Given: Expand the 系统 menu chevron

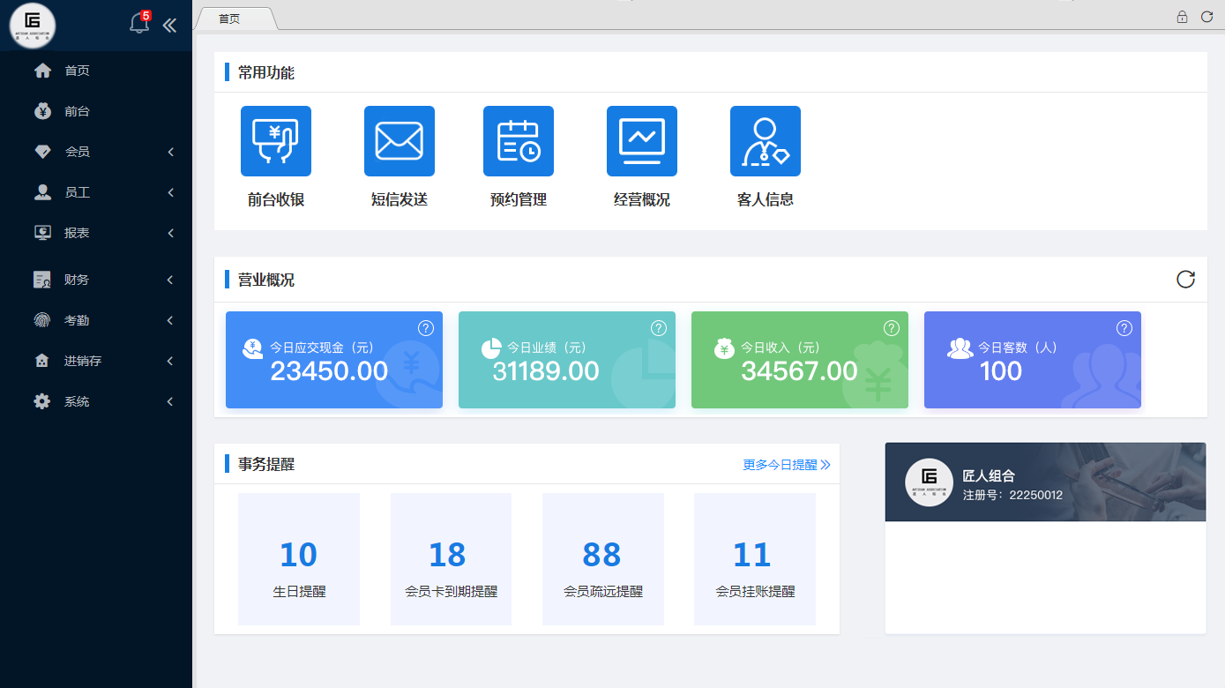Looking at the screenshot, I should click(170, 401).
